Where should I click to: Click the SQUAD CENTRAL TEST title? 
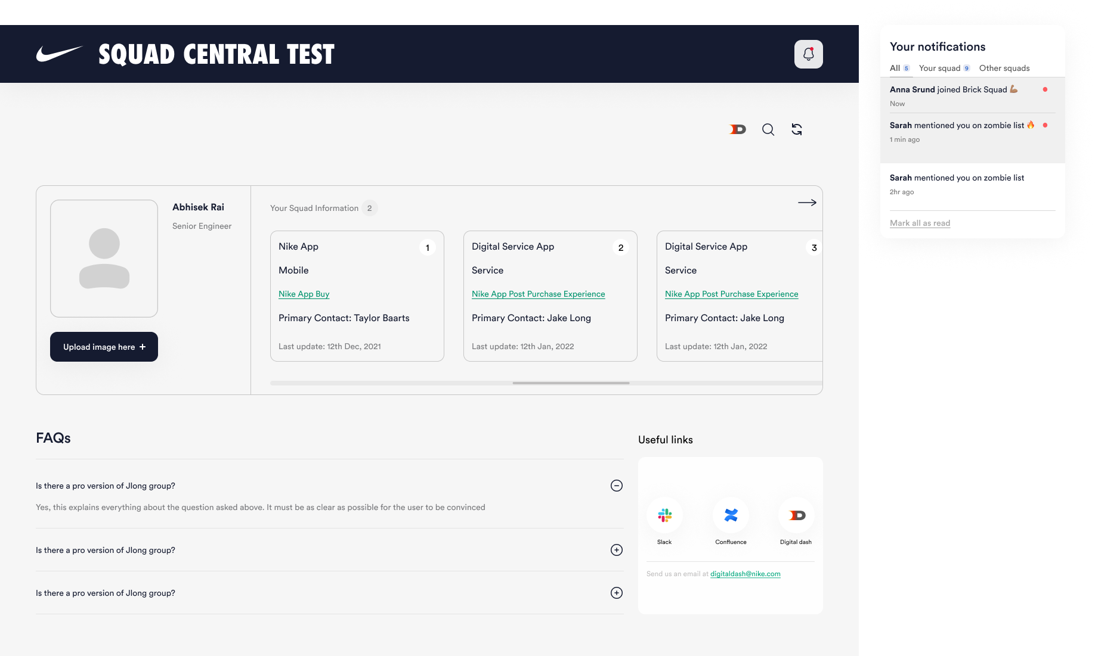[x=216, y=54]
